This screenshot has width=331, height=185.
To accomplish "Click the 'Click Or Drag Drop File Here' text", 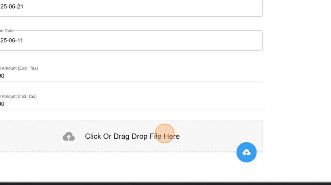I will (x=132, y=136).
